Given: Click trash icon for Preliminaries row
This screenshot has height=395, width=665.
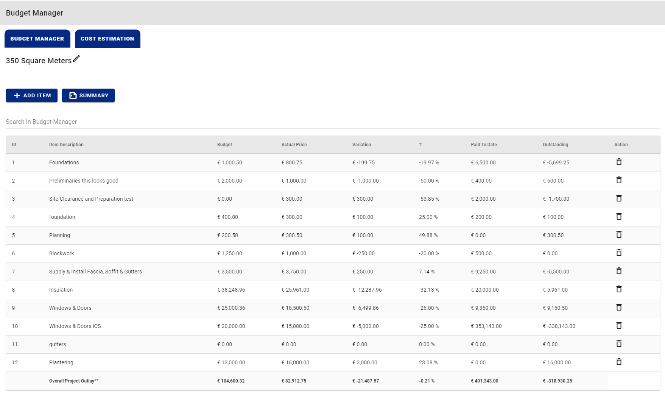Looking at the screenshot, I should (x=619, y=180).
